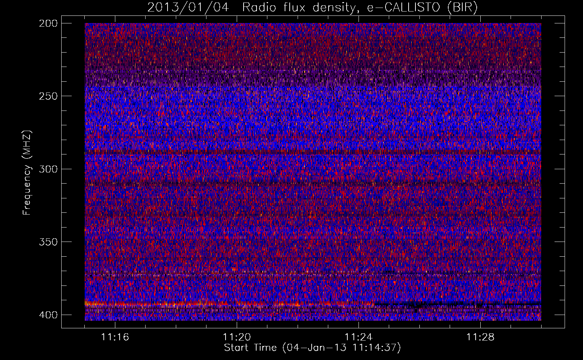This screenshot has width=583, height=360.
Task: Click the 11:16 time tick label
Action: (x=115, y=337)
